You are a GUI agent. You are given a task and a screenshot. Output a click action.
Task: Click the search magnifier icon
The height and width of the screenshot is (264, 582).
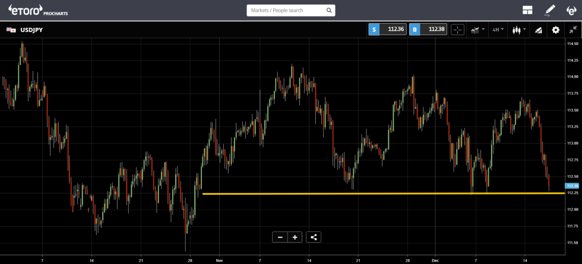[x=330, y=11]
